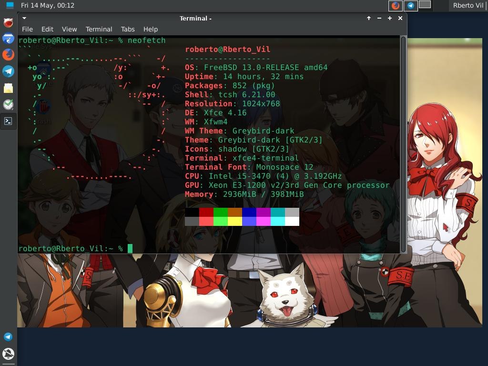Open the yellow notes launcher

point(9,88)
